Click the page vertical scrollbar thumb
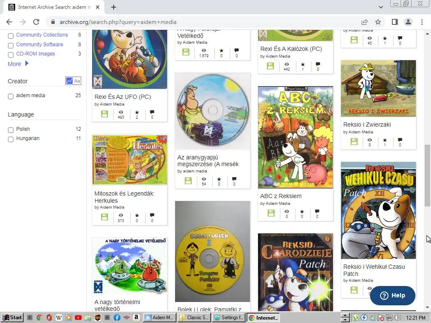This screenshot has height=323, width=431. point(428,175)
